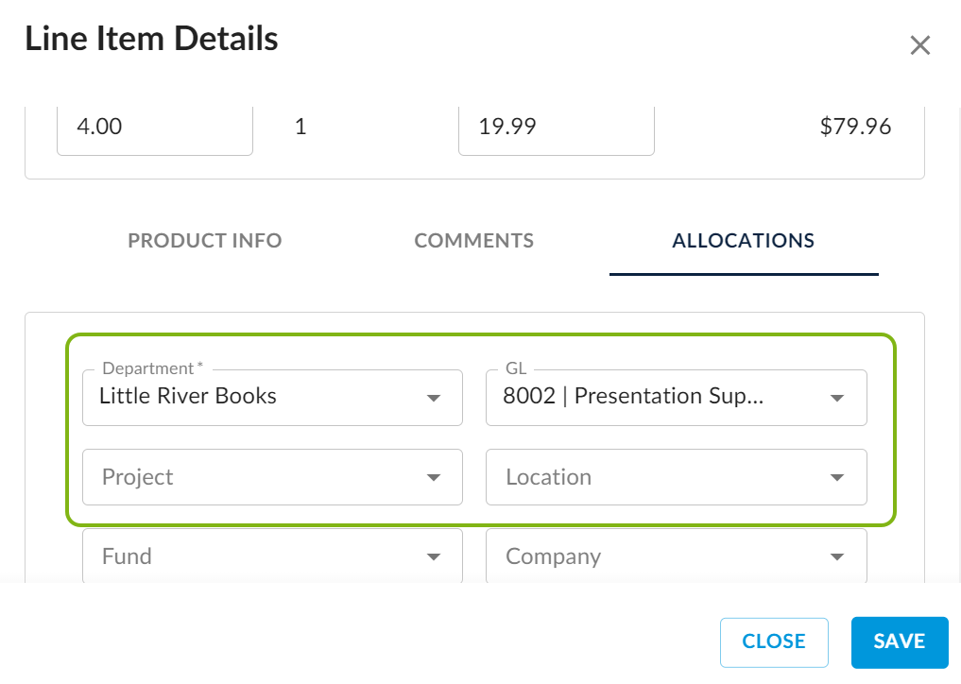Click into the Fund field

[x=246, y=556]
